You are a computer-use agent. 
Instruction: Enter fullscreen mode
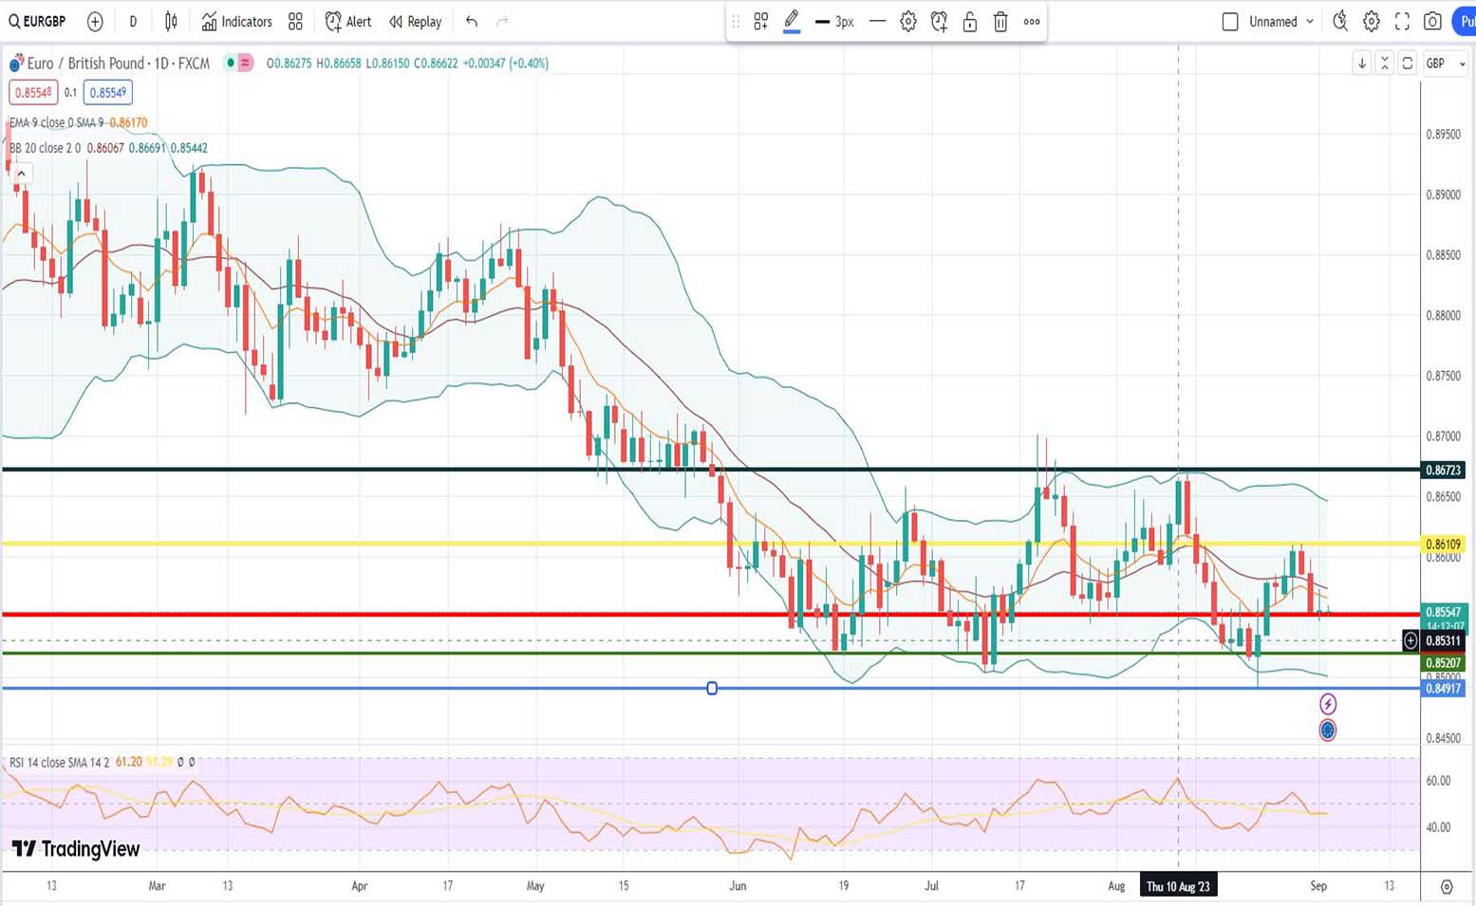click(x=1402, y=21)
